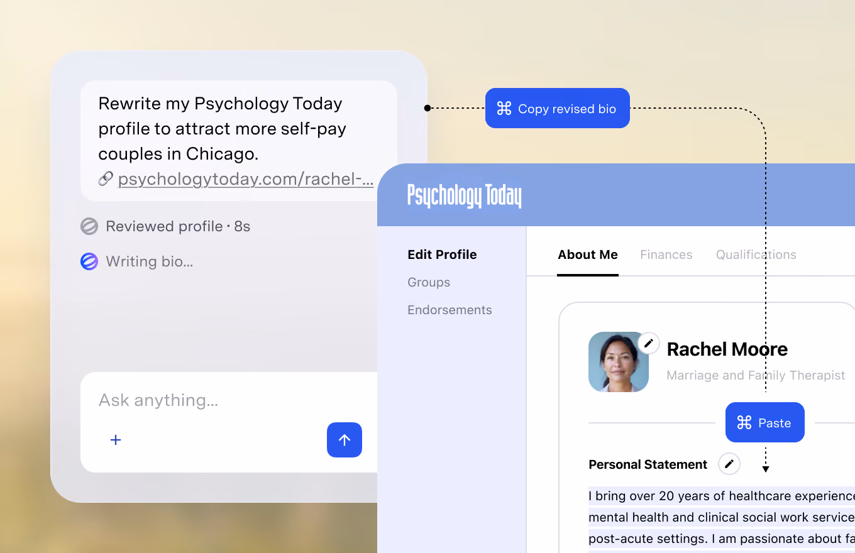Edit the profile photo pencil icon
The width and height of the screenshot is (855, 553).
pos(649,344)
